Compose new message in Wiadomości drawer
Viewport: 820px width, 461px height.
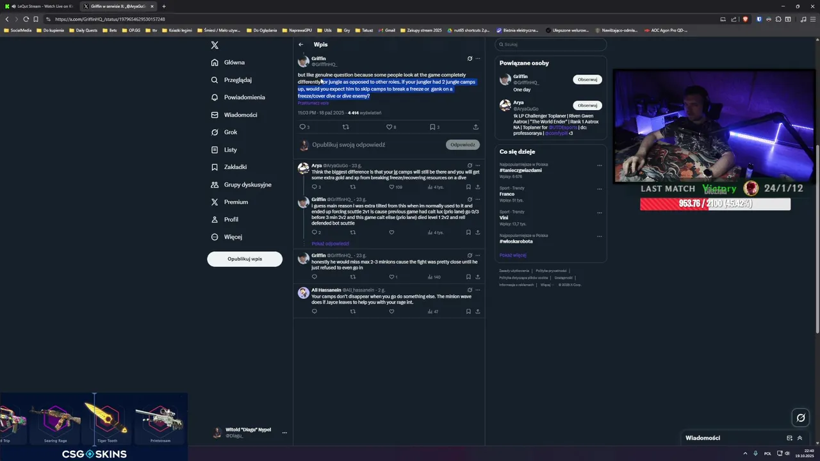pos(789,438)
